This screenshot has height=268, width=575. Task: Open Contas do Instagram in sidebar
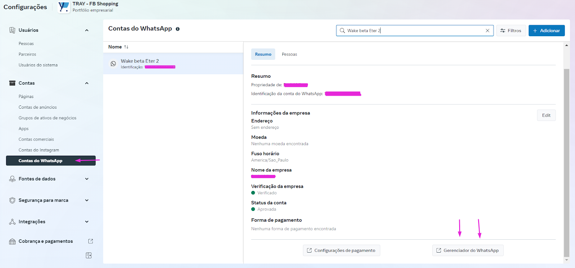(39, 150)
